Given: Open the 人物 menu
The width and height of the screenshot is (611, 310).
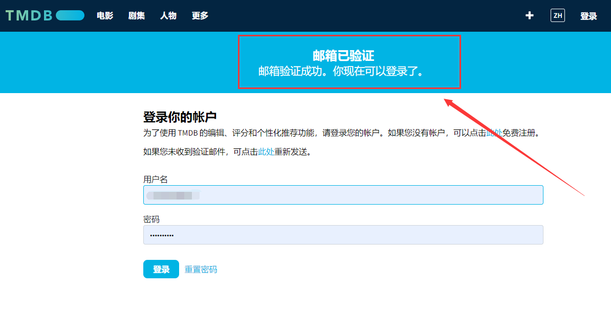Looking at the screenshot, I should [x=168, y=16].
